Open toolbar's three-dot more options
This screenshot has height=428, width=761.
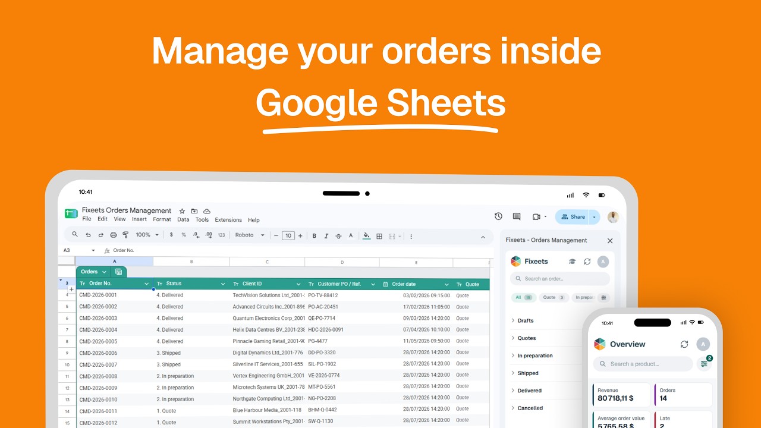pos(411,236)
